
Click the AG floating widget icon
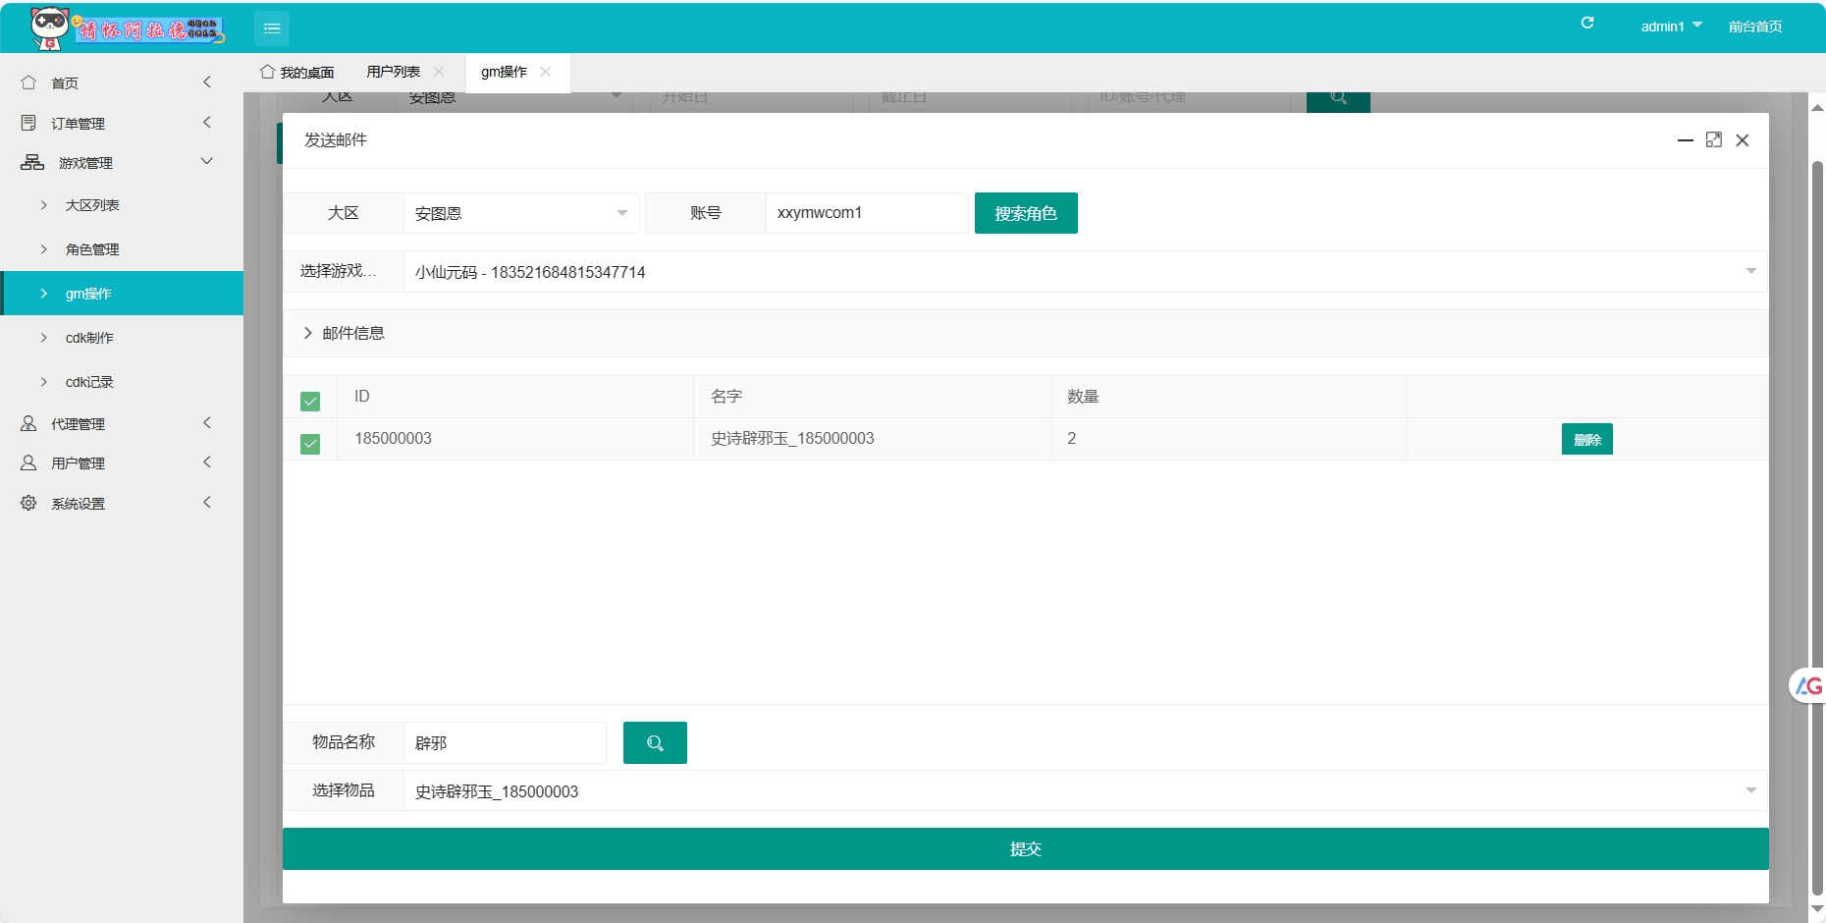point(1808,685)
